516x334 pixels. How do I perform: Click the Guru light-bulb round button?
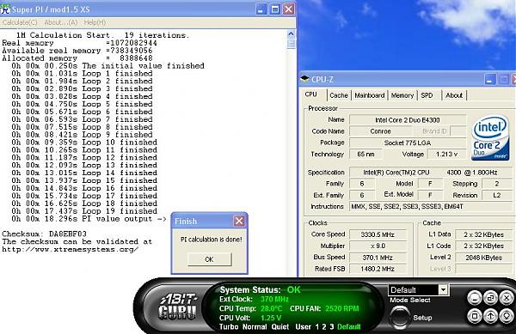pyautogui.click(x=507, y=316)
